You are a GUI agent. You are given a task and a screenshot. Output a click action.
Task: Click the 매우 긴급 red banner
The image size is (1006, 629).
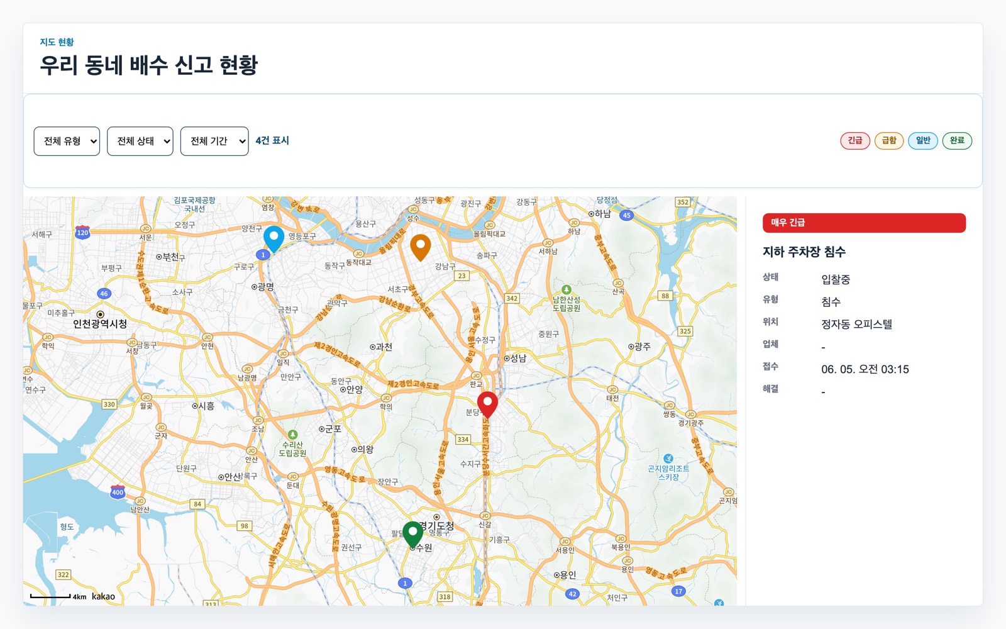click(864, 223)
